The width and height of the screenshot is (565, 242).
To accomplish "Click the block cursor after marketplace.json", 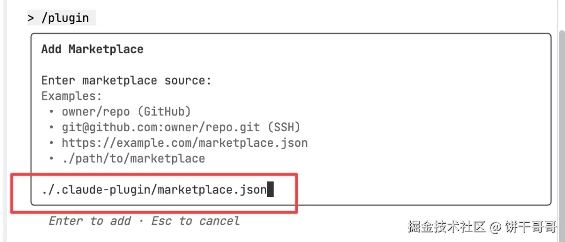I will [x=270, y=189].
